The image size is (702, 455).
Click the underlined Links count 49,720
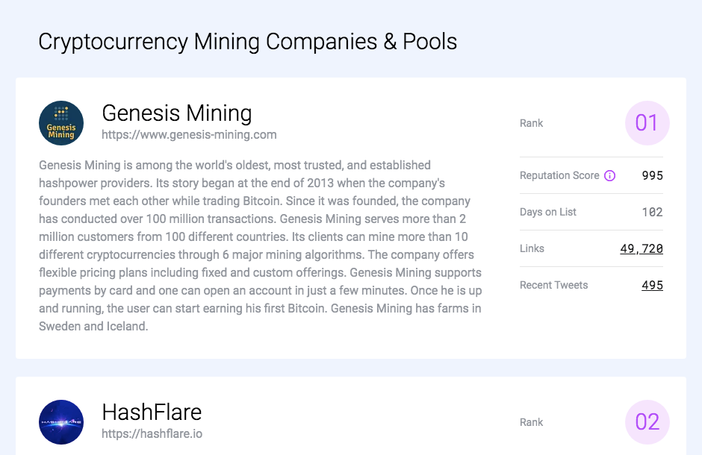[x=641, y=248]
